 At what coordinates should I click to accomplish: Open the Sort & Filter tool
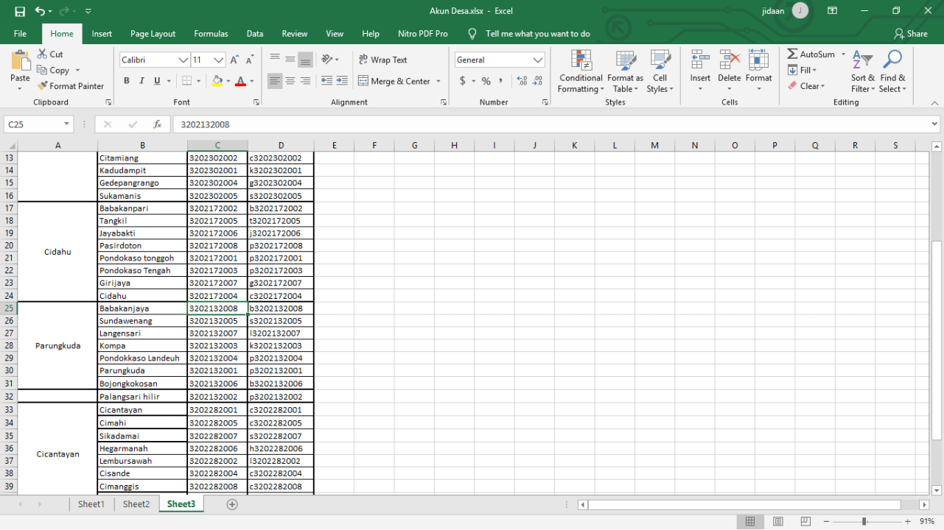(862, 60)
